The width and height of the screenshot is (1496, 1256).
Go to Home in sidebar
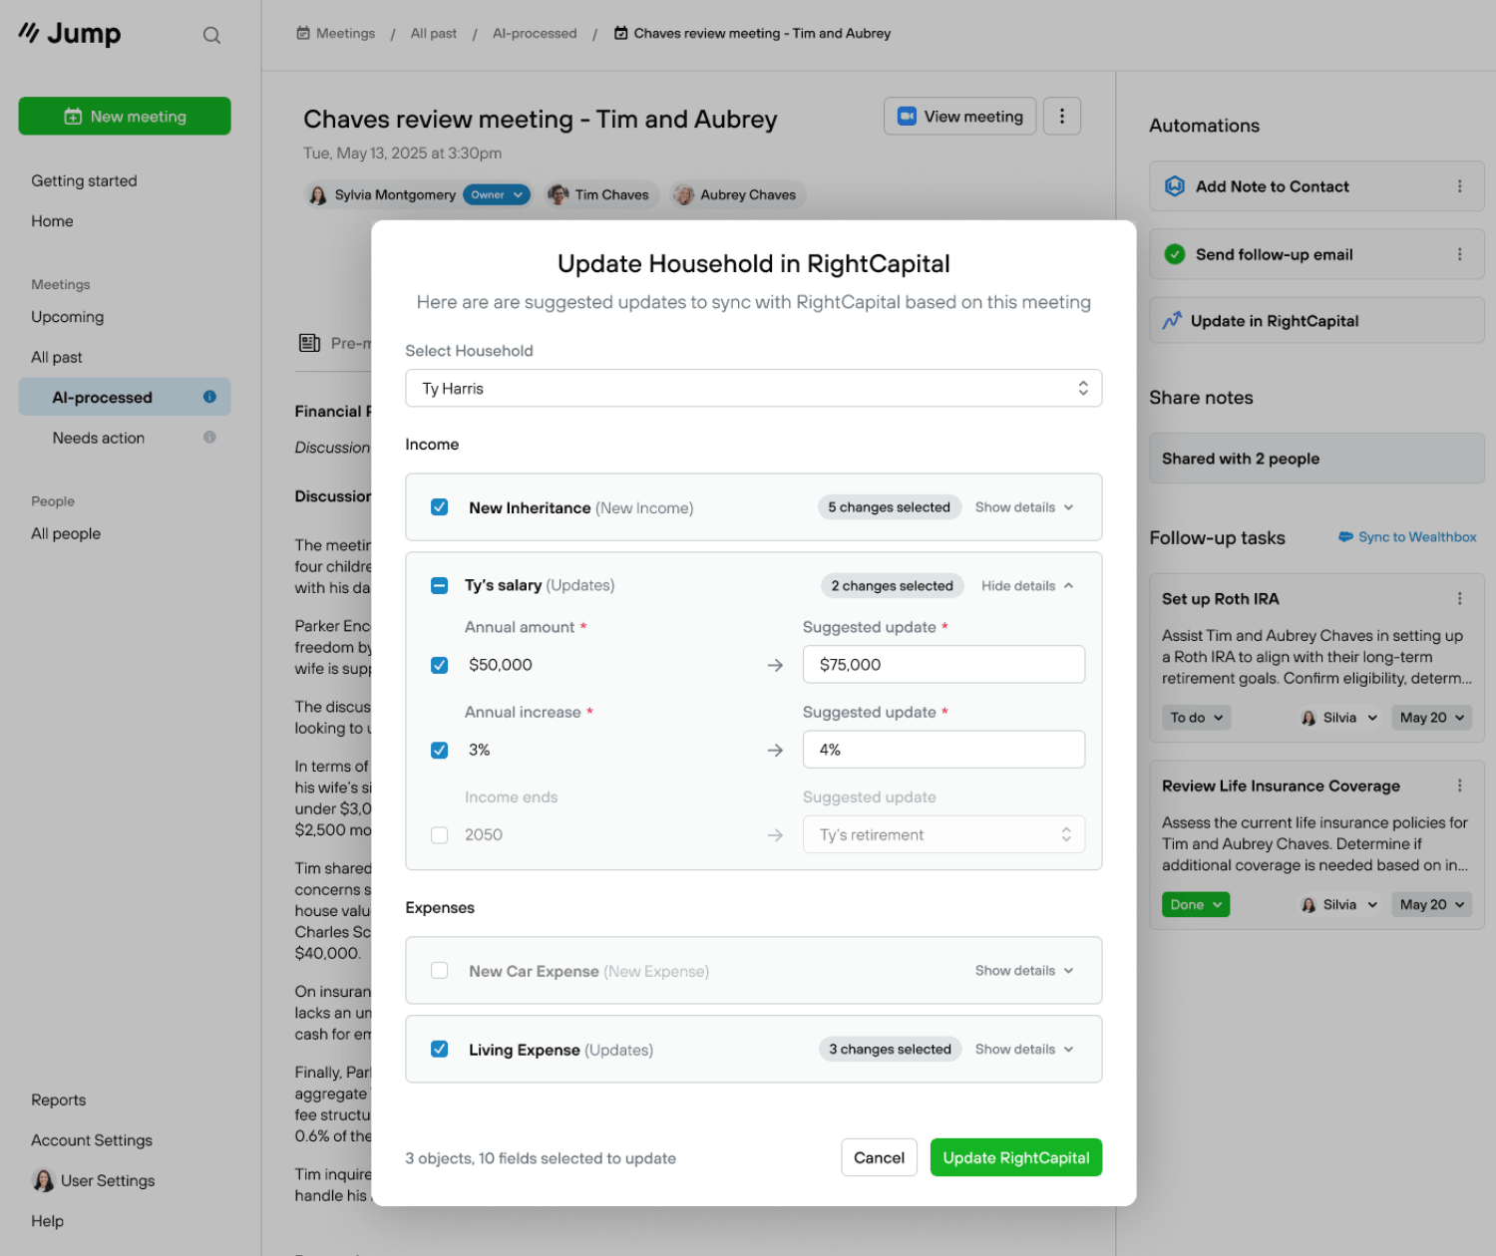pos(52,221)
